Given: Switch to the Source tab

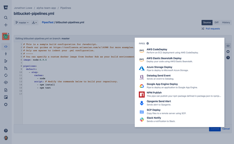Looking at the screenshot, I should (207, 23).
